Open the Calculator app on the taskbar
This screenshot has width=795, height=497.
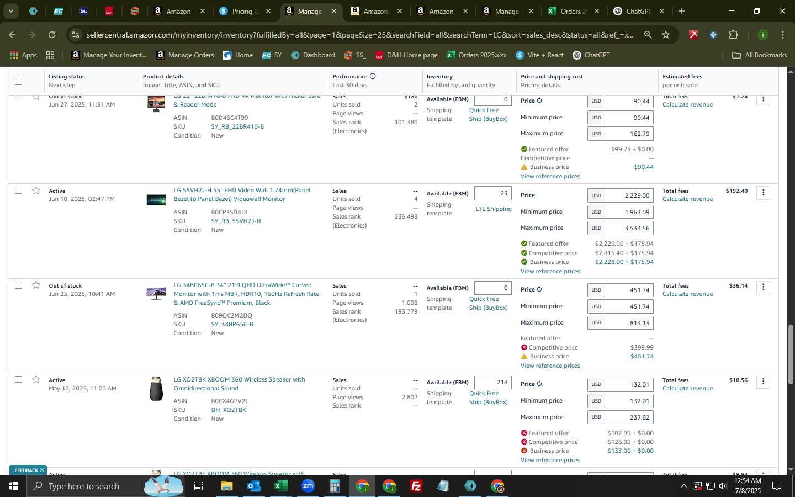pyautogui.click(x=335, y=486)
